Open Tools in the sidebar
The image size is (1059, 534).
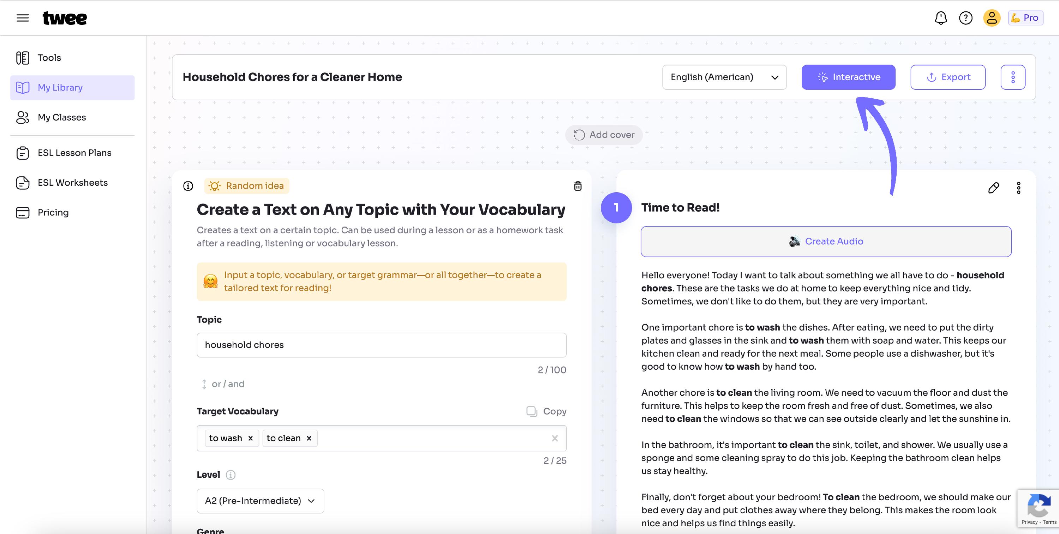72,58
